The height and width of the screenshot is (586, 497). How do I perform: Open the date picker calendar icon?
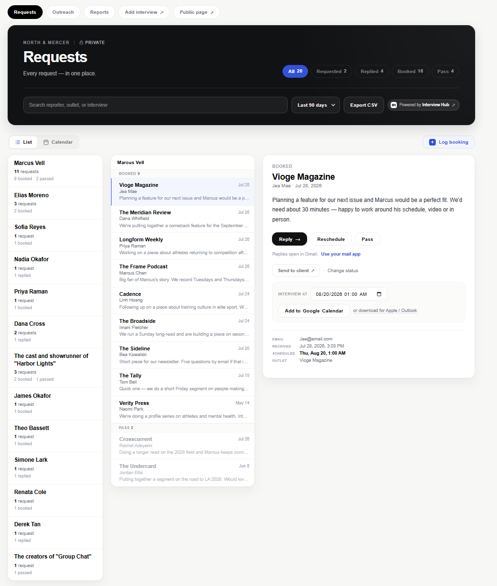point(379,294)
